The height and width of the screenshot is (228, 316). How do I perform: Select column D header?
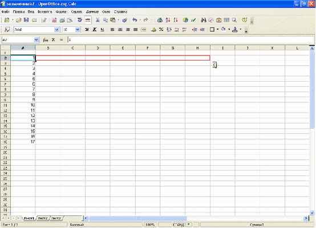pos(98,48)
